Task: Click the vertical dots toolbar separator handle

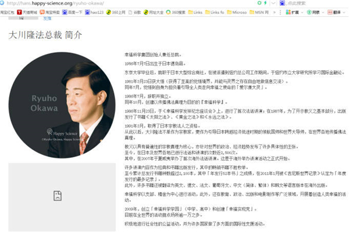Action: (x=280, y=12)
